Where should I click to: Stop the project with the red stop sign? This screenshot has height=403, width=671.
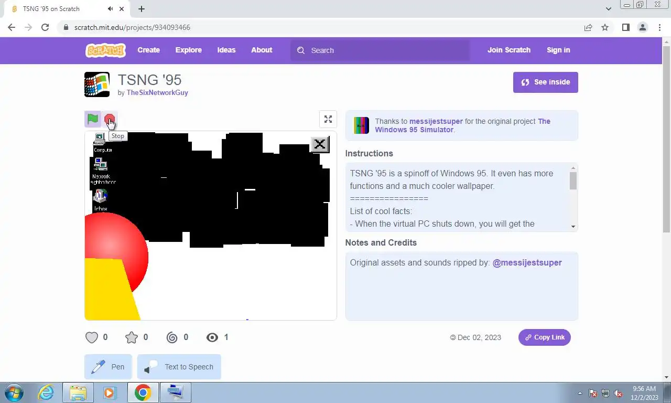pyautogui.click(x=109, y=119)
